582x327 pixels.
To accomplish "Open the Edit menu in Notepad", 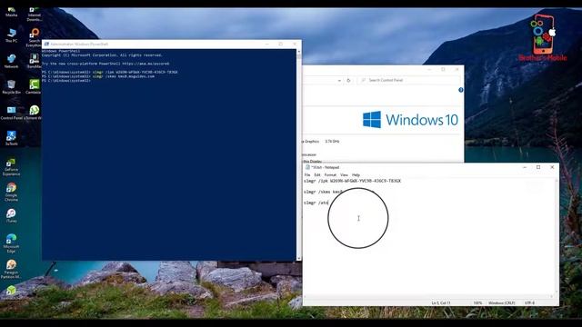I will [x=317, y=174].
